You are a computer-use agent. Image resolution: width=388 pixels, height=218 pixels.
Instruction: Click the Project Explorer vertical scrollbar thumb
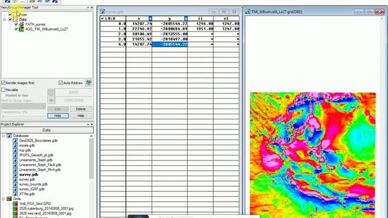click(x=92, y=159)
